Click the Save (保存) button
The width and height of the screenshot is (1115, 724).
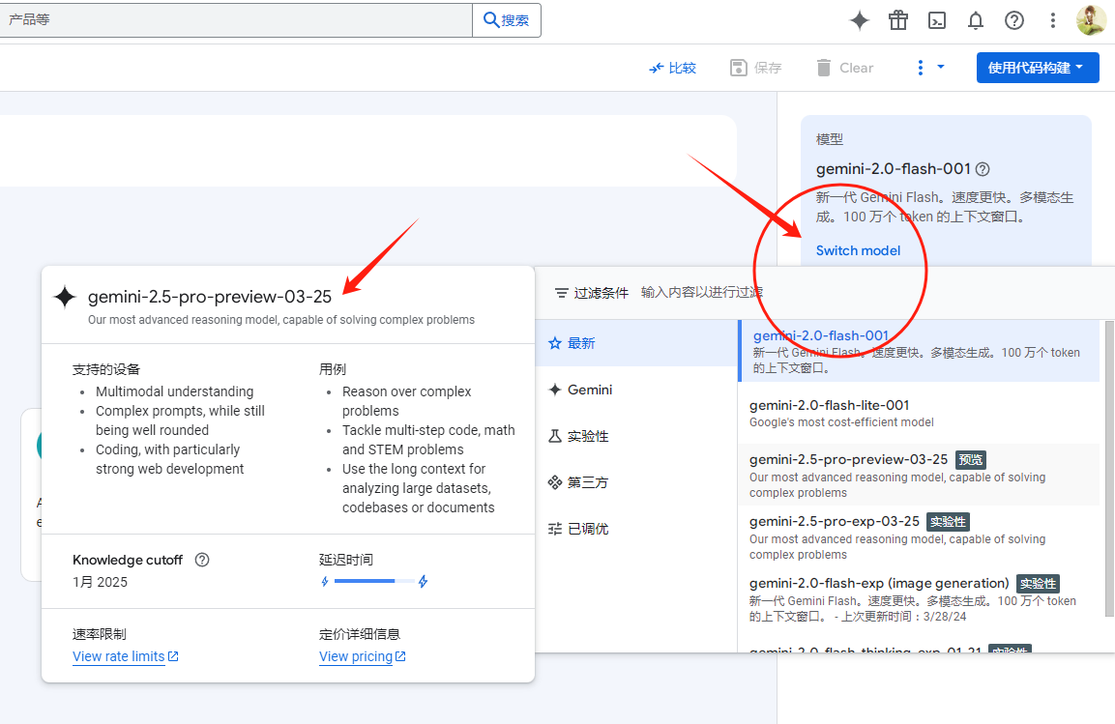(x=756, y=69)
